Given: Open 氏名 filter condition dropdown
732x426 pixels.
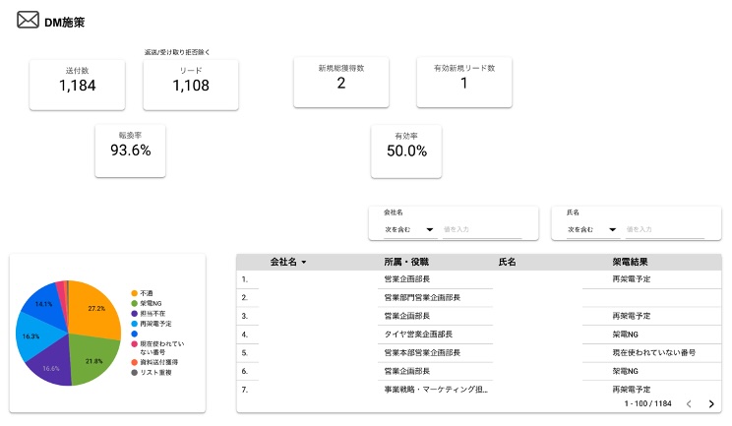Looking at the screenshot, I should pos(592,229).
